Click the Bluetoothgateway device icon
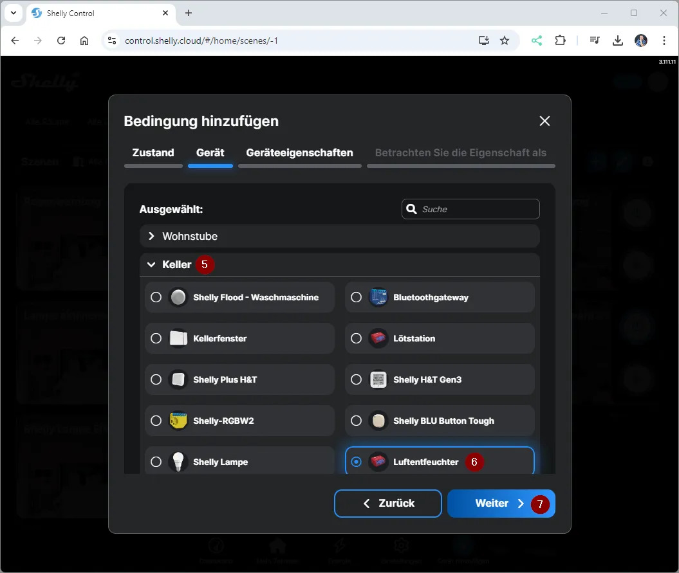 tap(378, 297)
